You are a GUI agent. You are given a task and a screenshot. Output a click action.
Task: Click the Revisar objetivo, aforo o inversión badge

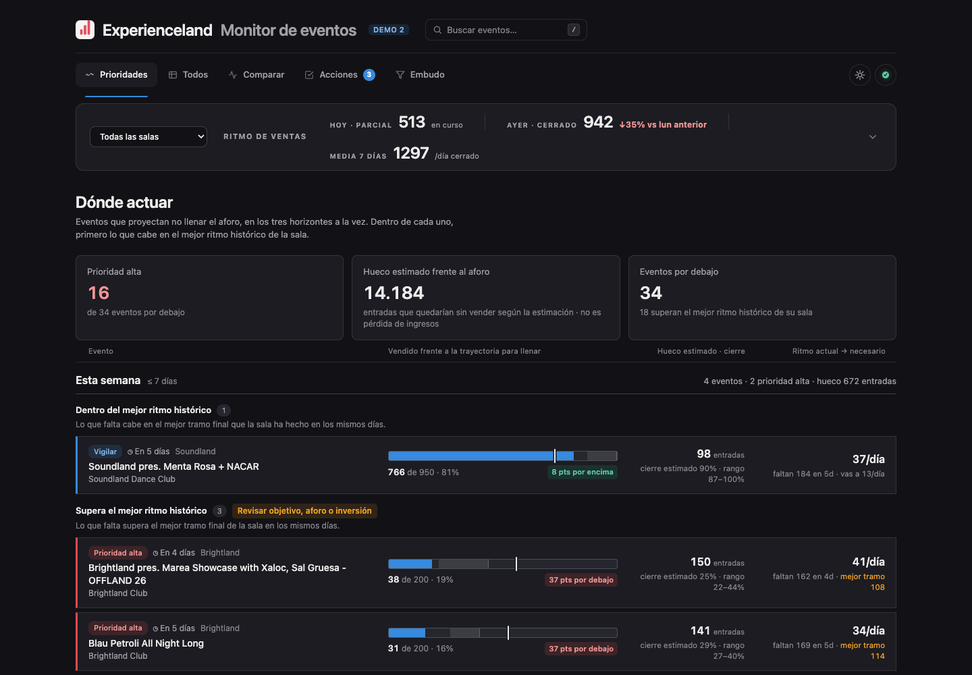(304, 511)
